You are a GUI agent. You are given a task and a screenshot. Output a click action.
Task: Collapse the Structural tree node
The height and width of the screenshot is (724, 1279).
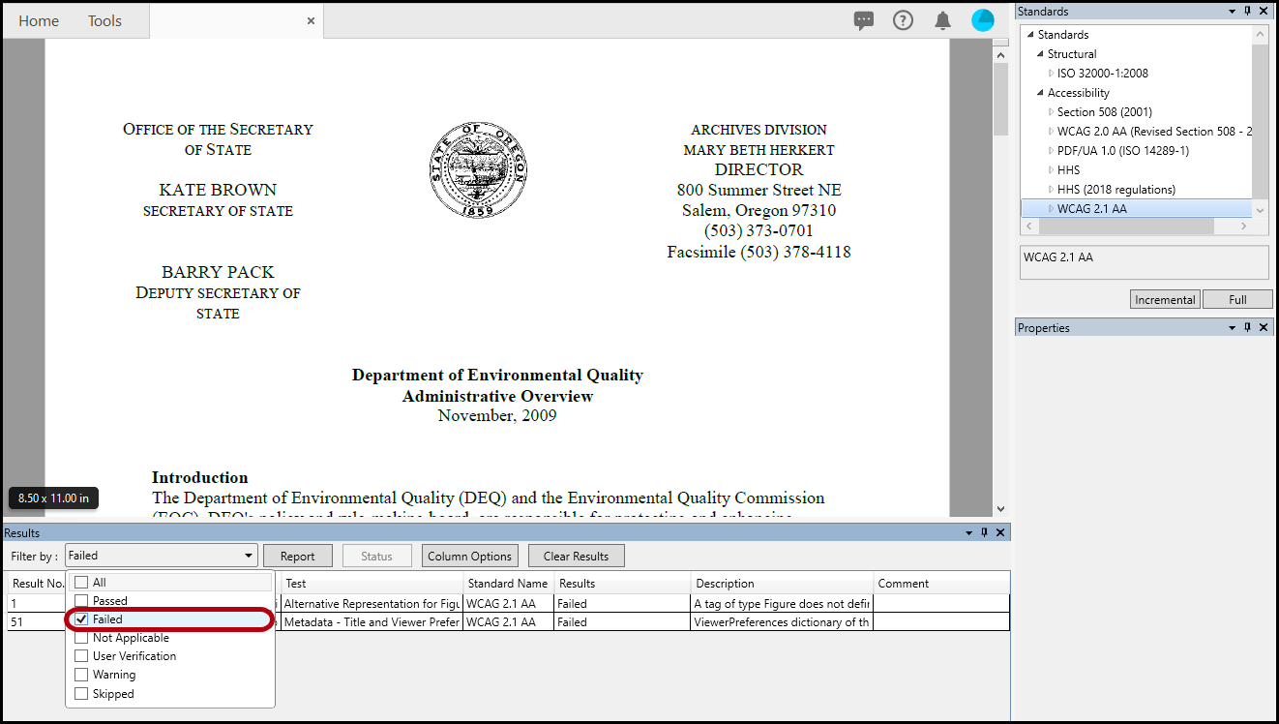[1040, 54]
